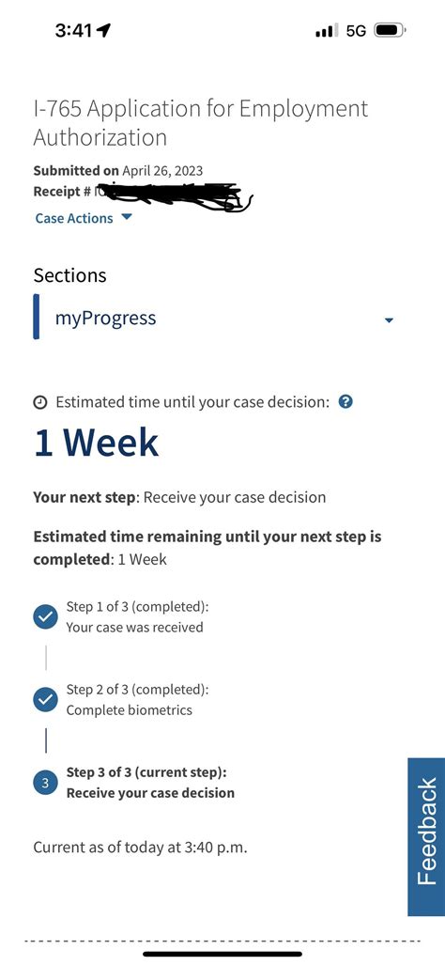The width and height of the screenshot is (445, 965).
Task: Tap the 1 Week estimate heading
Action: coord(96,444)
